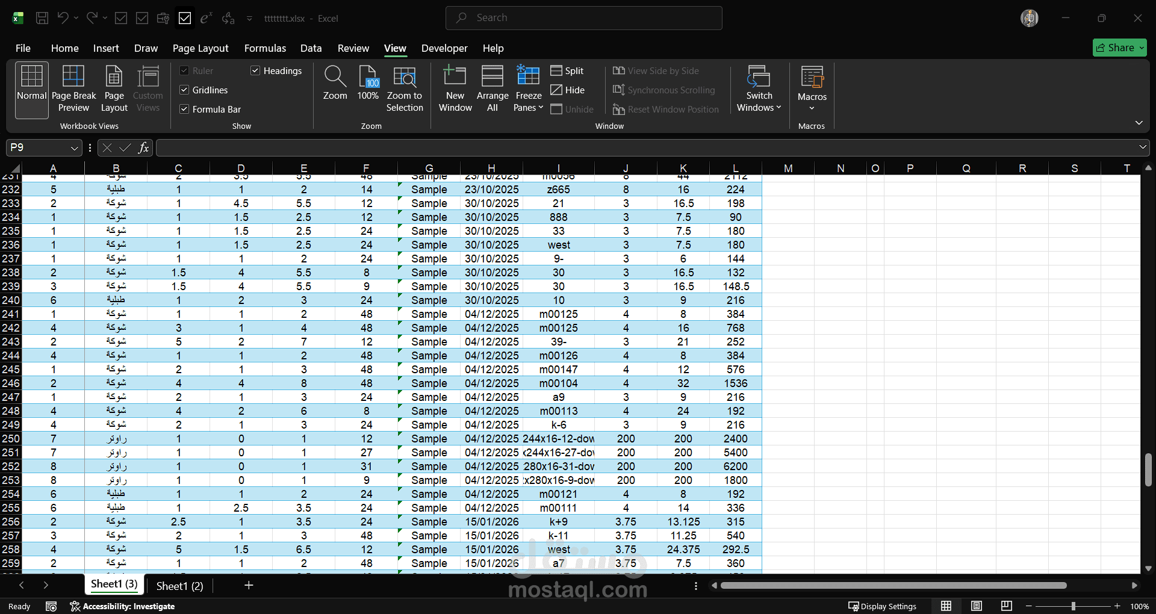
Task: Open the Redo history dropdown
Action: click(105, 18)
